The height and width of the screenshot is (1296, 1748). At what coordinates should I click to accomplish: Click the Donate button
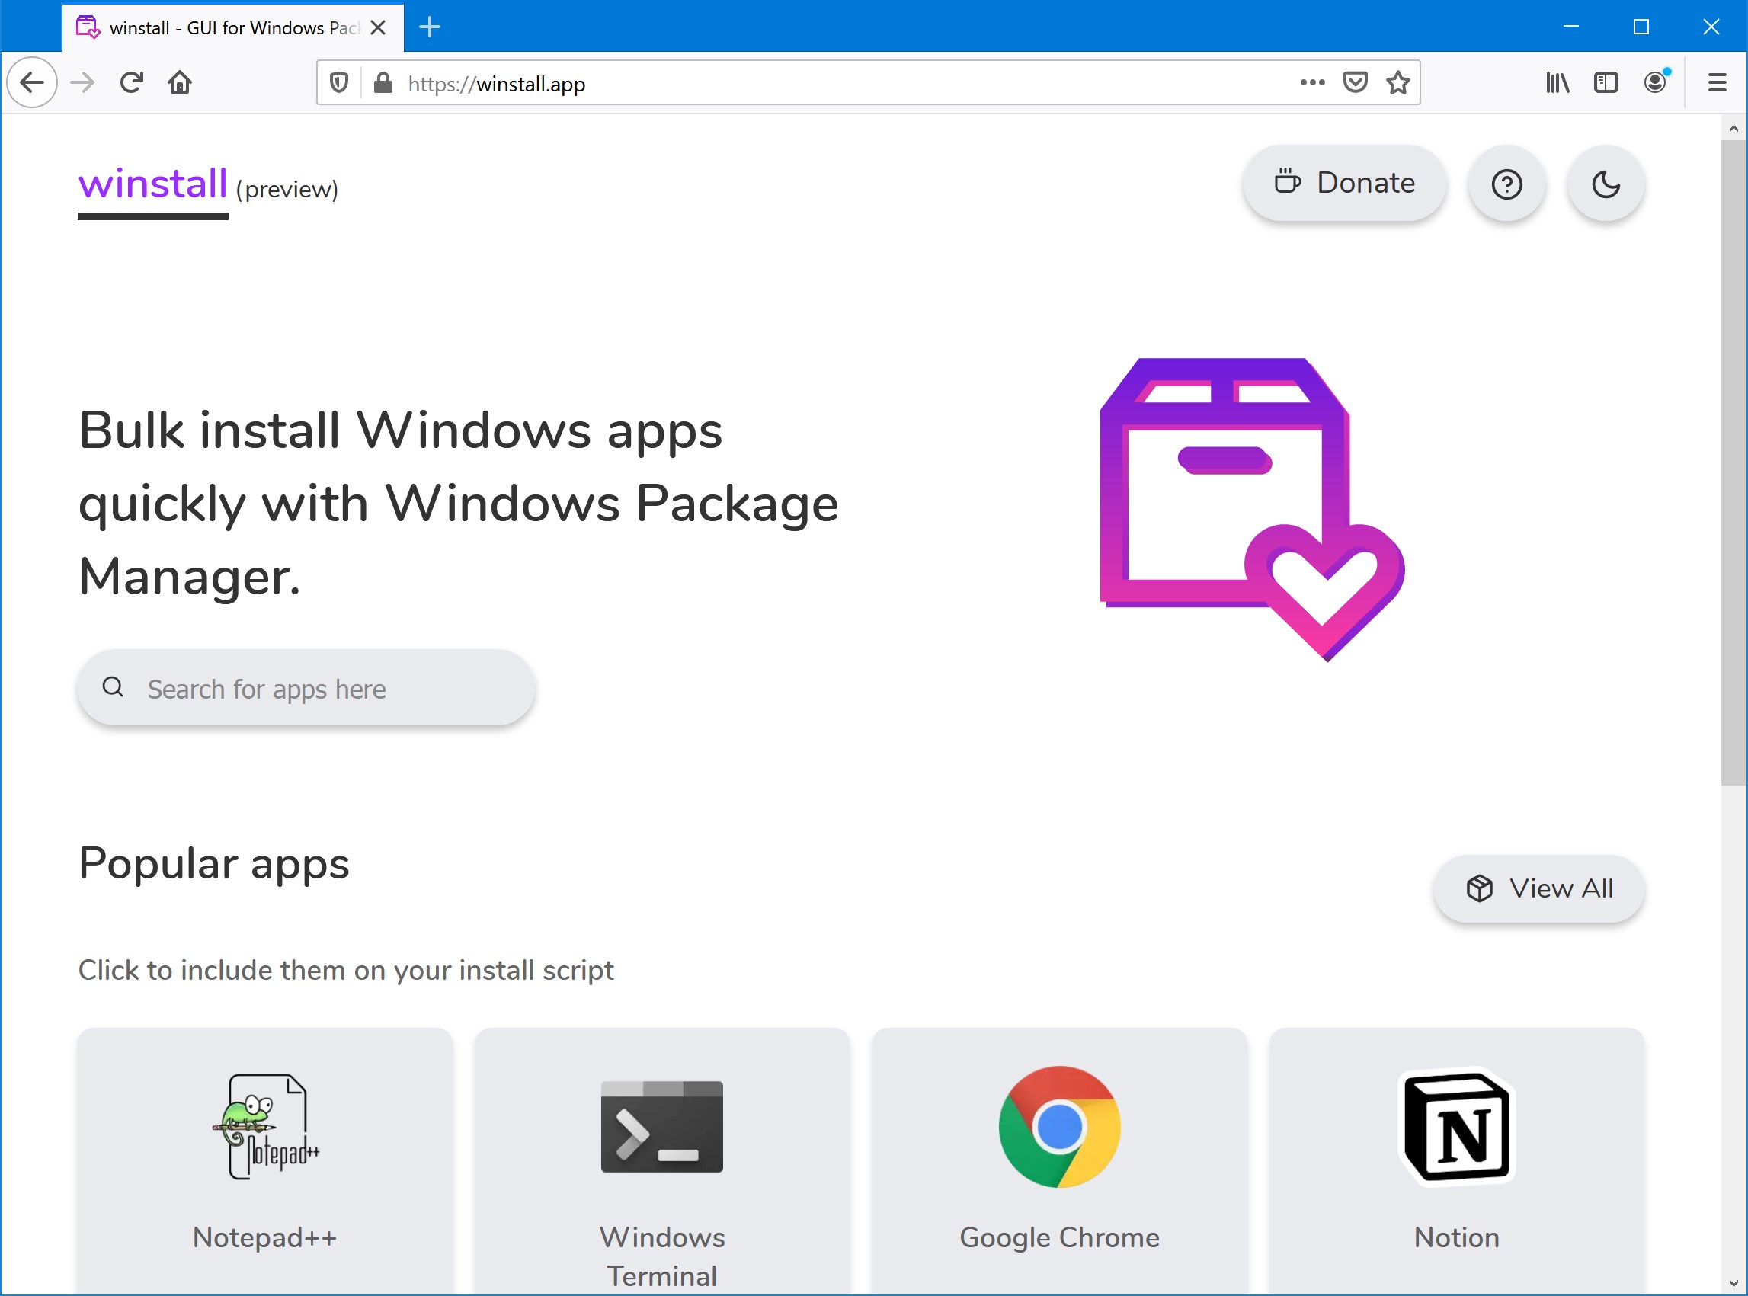[1346, 183]
